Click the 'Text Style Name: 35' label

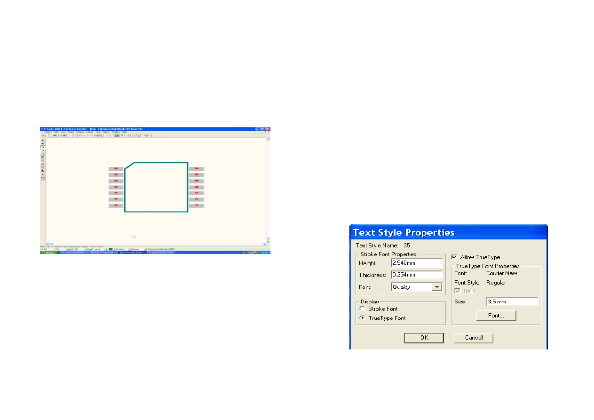(383, 246)
